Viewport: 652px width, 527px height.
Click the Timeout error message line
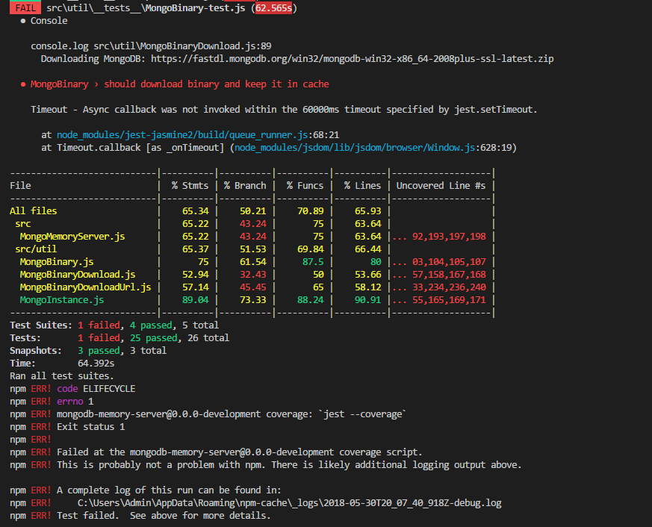[284, 110]
